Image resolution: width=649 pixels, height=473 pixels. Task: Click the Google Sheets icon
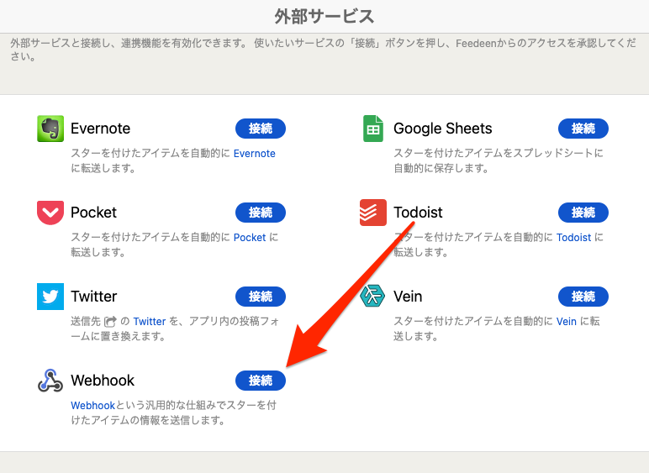point(373,129)
